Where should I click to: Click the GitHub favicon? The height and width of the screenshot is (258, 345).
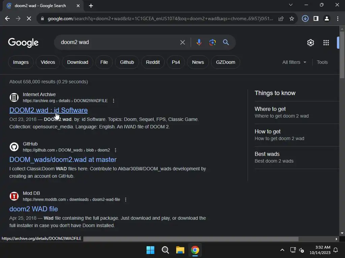coord(14,146)
